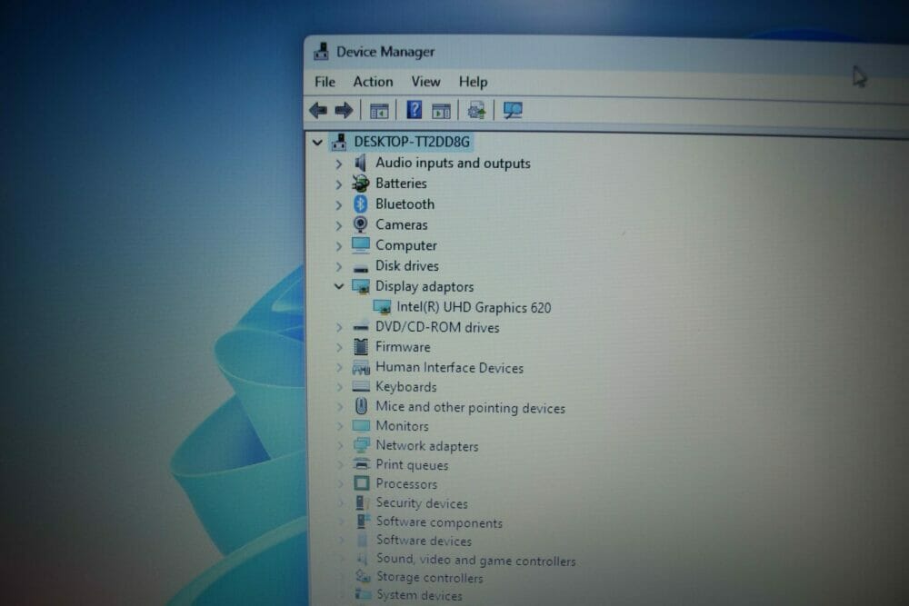Screen dimensions: 909x606
Task: Click the Print queues printer icon
Action: [361, 464]
